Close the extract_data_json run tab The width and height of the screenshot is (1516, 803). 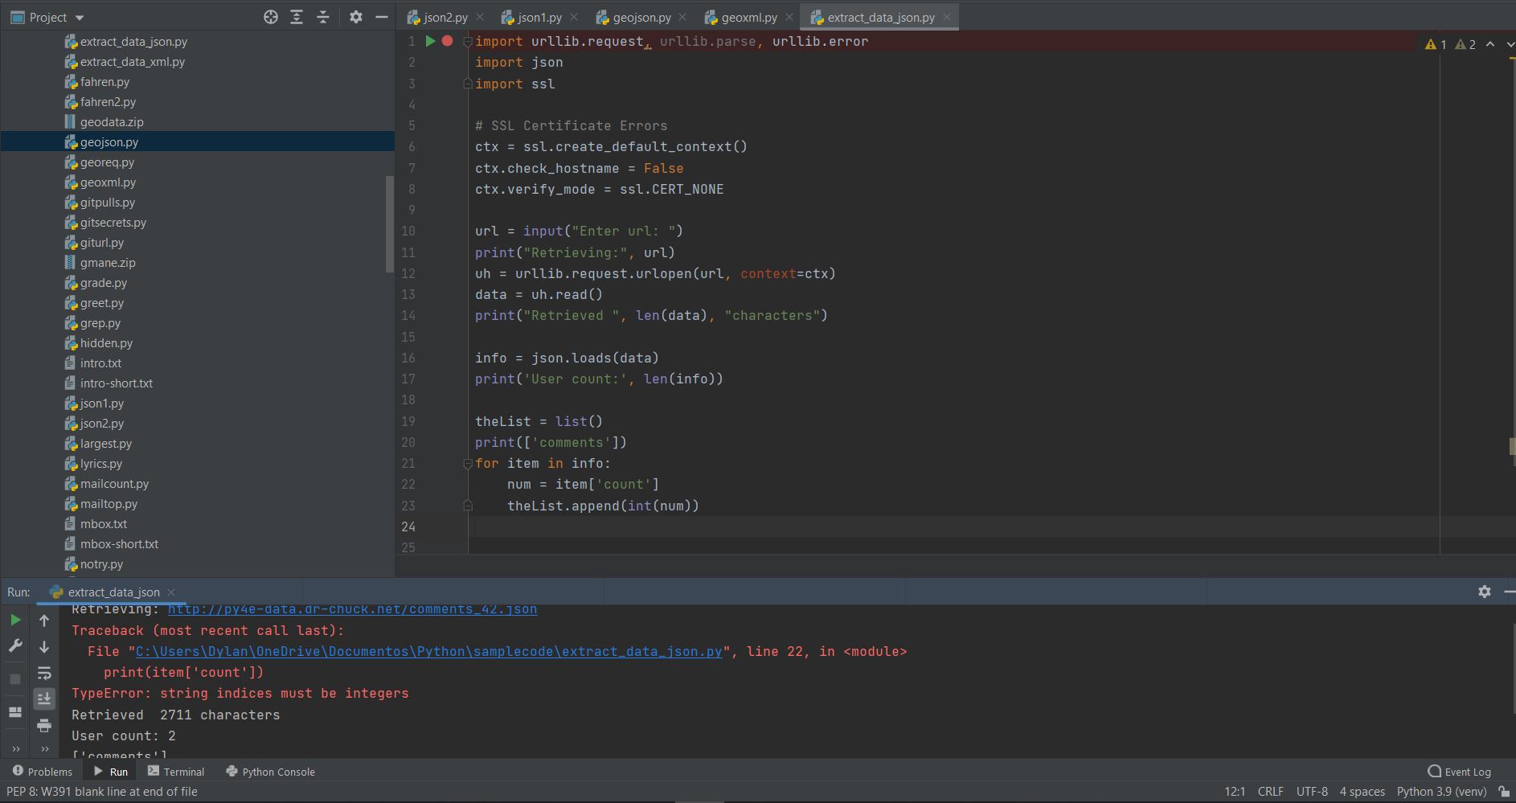click(x=171, y=592)
